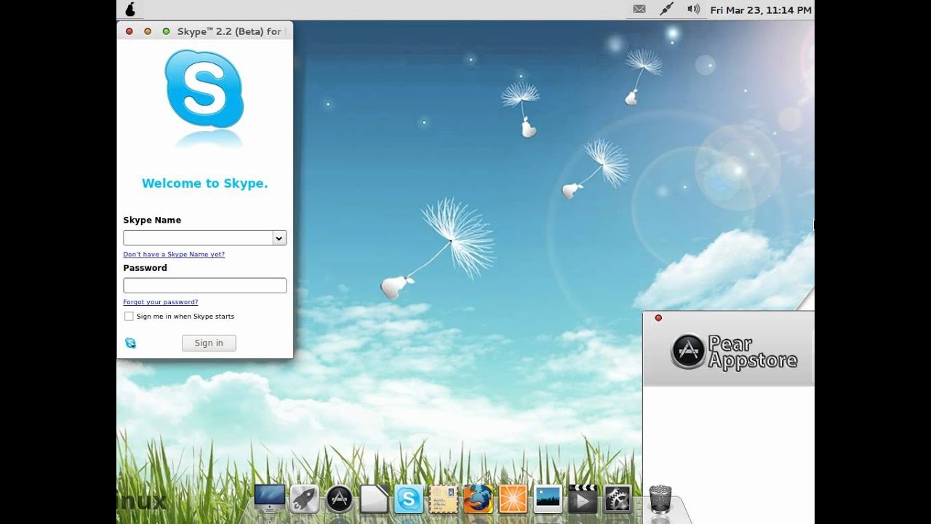
Task: Open 'Don't have a Skype Name yet?' link
Action: pyautogui.click(x=174, y=255)
